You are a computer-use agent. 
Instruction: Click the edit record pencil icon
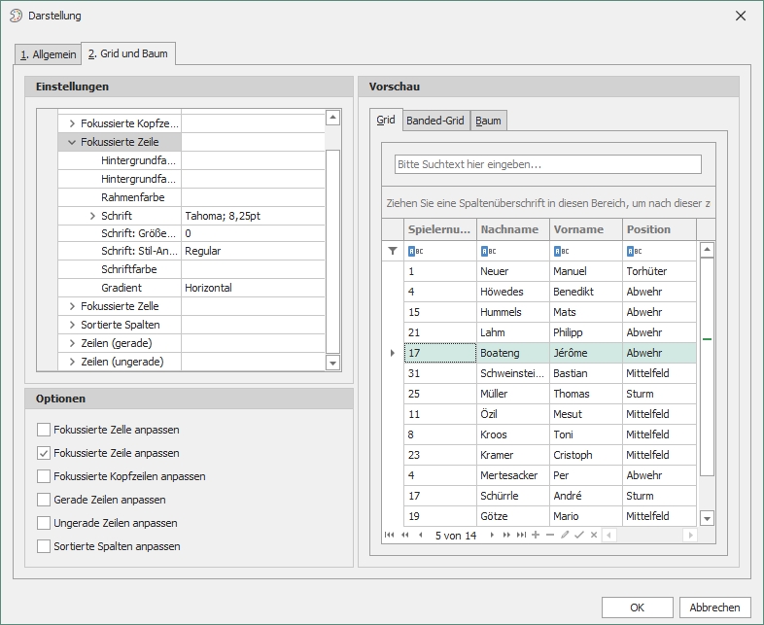[x=565, y=536]
